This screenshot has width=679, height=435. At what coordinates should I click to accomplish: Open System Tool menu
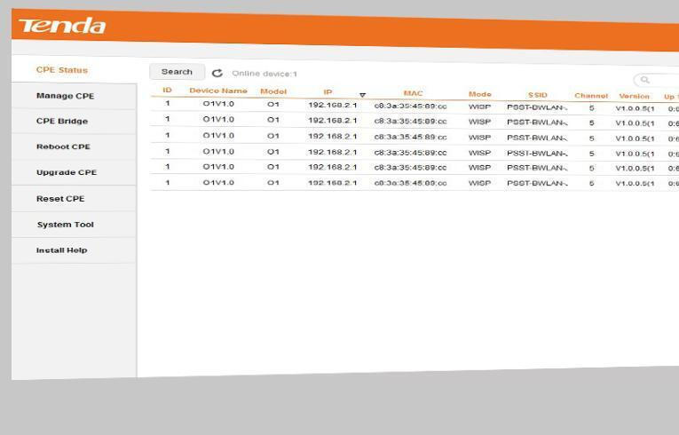click(65, 225)
